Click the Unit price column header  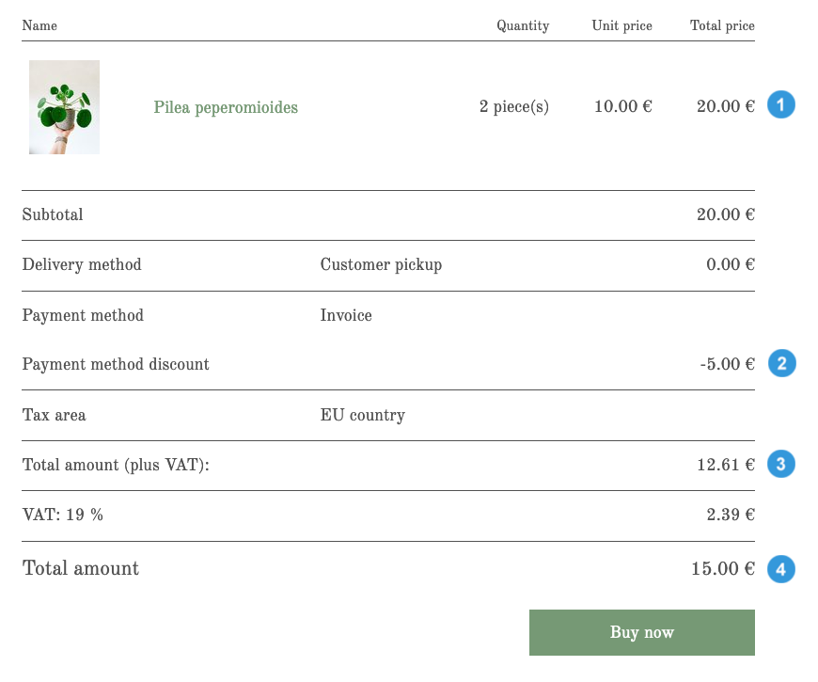pyautogui.click(x=621, y=25)
